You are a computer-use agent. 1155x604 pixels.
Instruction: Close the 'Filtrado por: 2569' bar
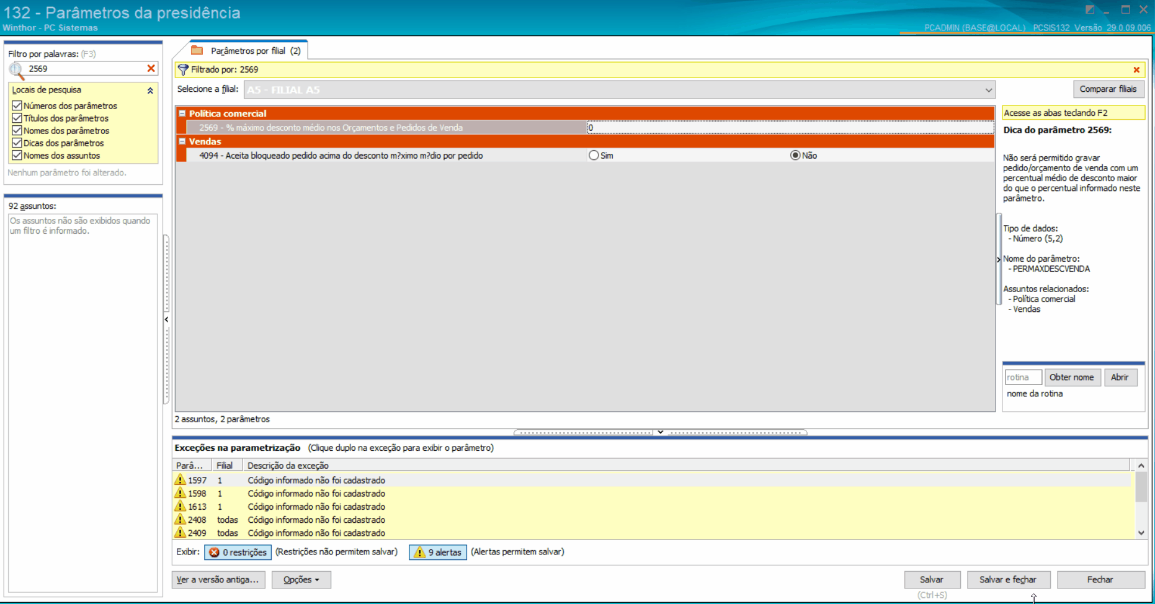click(x=1136, y=70)
